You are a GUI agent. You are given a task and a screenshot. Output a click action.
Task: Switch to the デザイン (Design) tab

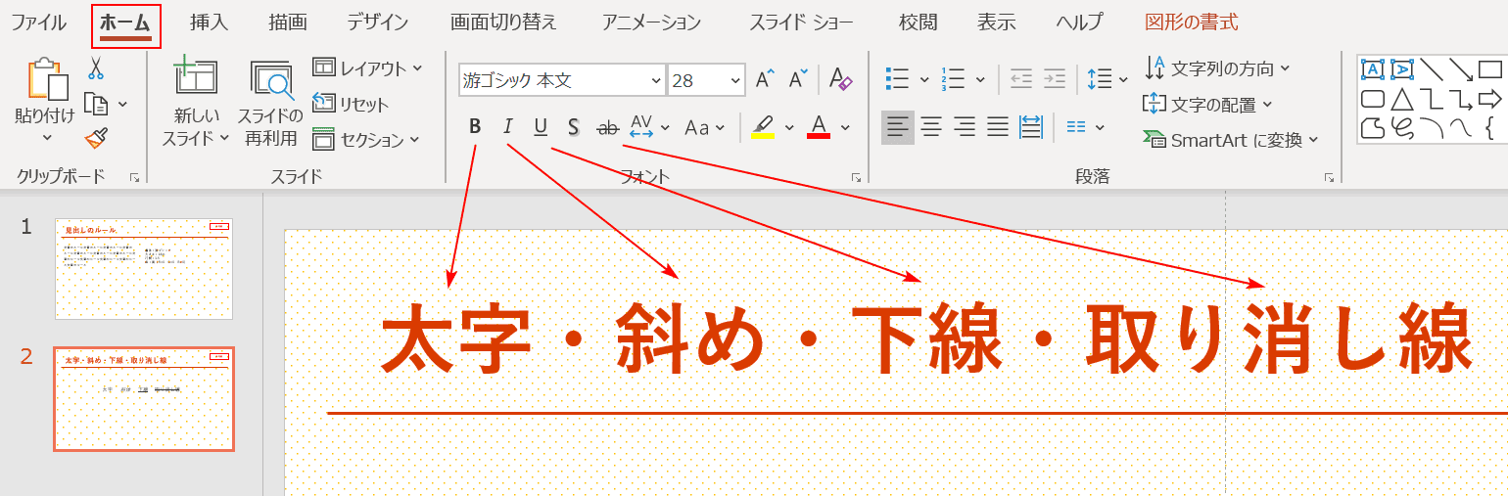tap(377, 22)
